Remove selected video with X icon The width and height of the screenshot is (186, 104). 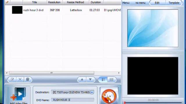[20, 79]
